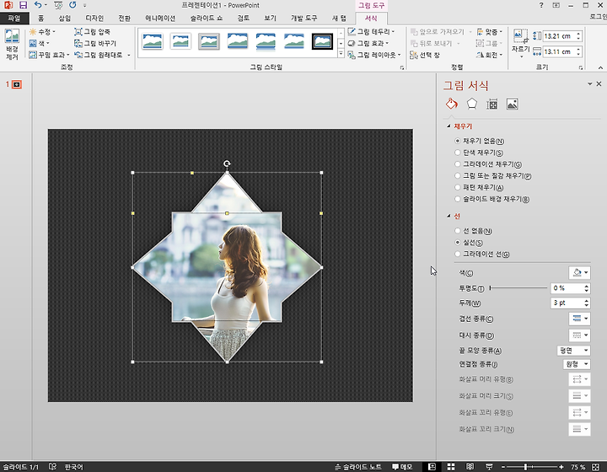This screenshot has width=607, height=472.
Task: Select 선 없음 radio button
Action: (x=458, y=231)
